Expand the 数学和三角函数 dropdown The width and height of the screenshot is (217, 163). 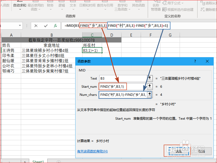pos(122,6)
